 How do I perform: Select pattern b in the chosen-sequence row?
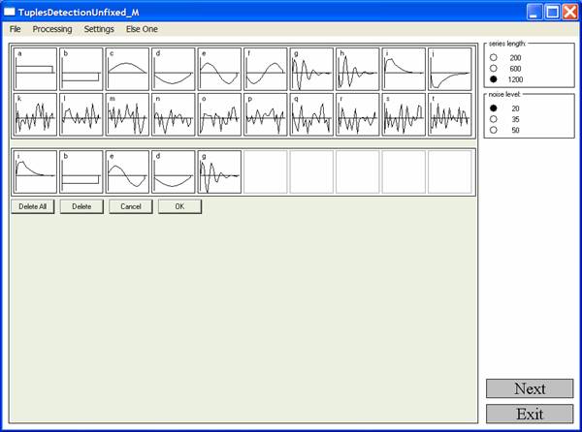(x=81, y=171)
